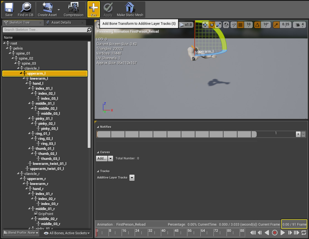Select the Skeleton Tree tab
Screen dimensions: 309x239
(19, 23)
